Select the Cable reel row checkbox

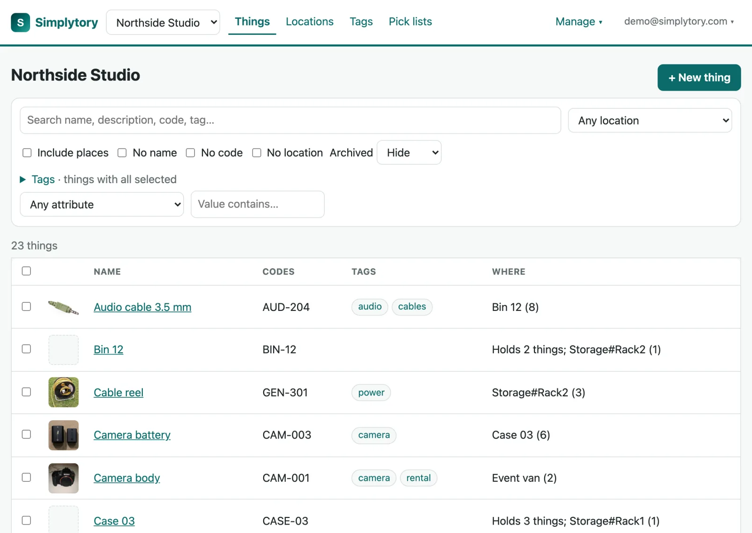click(x=26, y=392)
